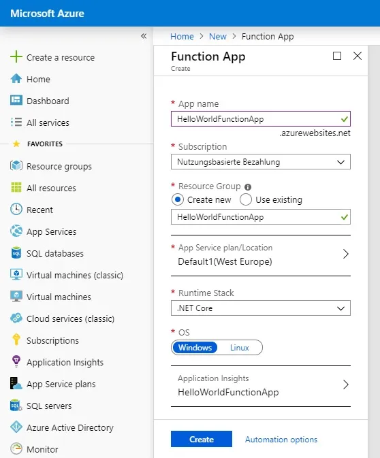The height and width of the screenshot is (458, 380).
Task: Click the Subscriptions key icon
Action: (x=16, y=340)
